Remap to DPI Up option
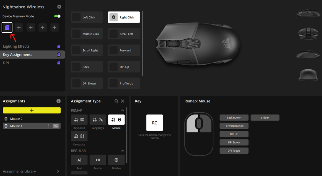The width and height of the screenshot is (322, 176). [234, 134]
